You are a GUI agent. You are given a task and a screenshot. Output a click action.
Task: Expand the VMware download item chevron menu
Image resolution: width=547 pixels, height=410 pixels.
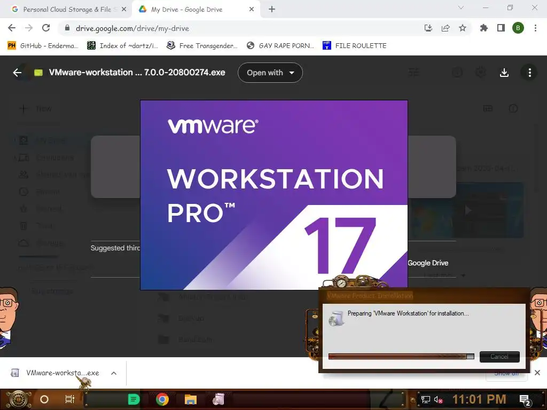click(114, 373)
